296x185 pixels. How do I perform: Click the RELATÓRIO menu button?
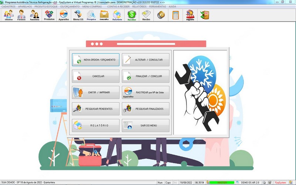(95, 125)
